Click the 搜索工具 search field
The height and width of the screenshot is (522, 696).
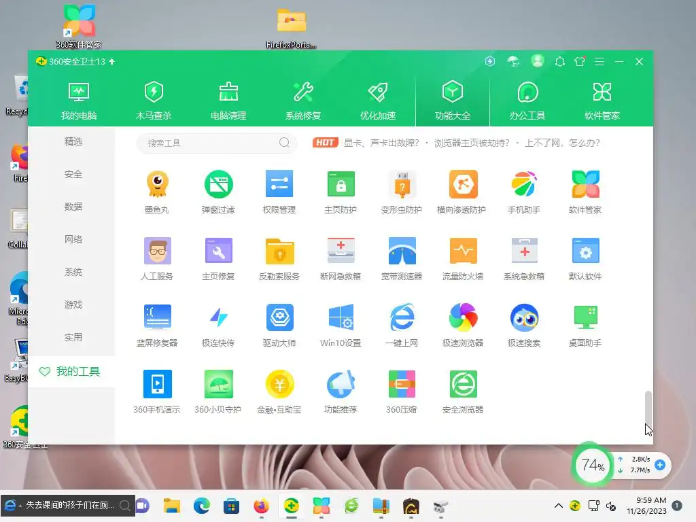(217, 143)
